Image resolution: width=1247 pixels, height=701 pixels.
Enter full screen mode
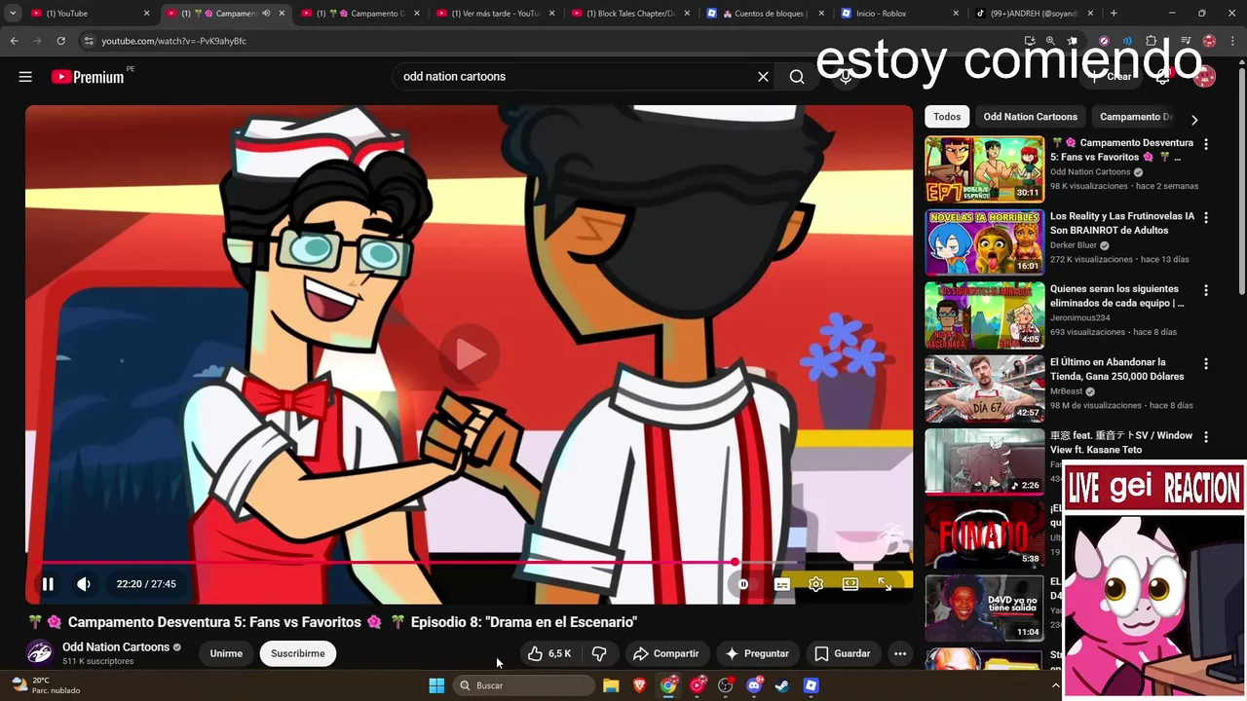885,584
